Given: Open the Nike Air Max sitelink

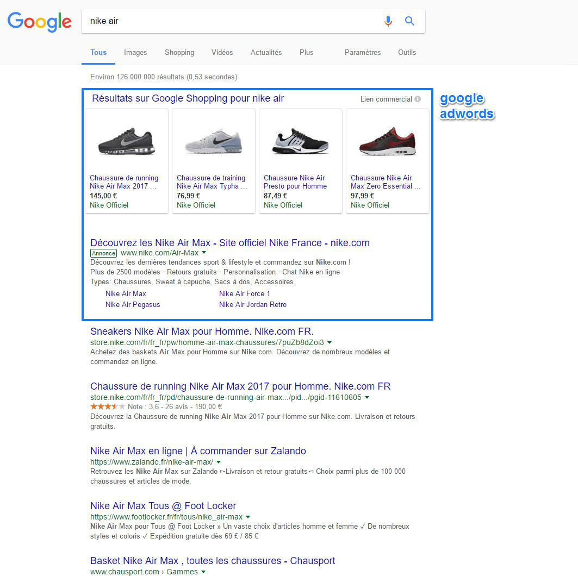Looking at the screenshot, I should tap(126, 293).
